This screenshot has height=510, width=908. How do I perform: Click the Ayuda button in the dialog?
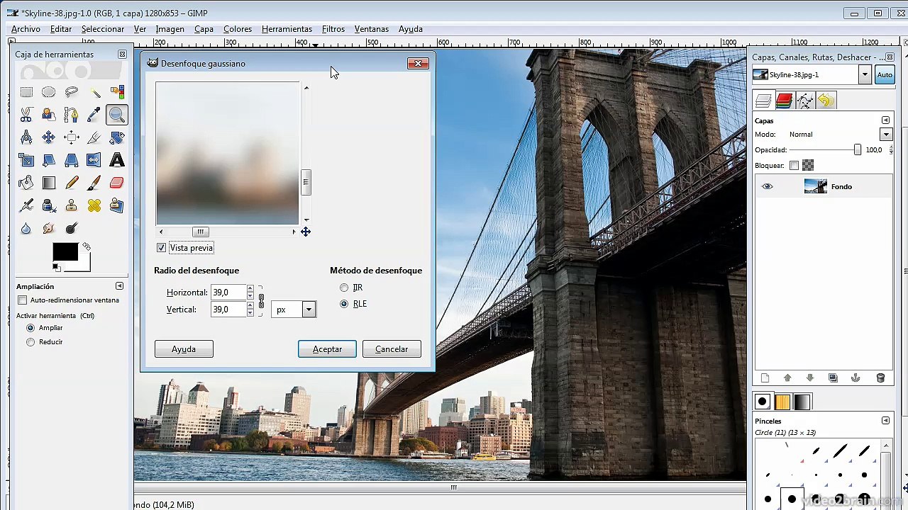click(184, 349)
